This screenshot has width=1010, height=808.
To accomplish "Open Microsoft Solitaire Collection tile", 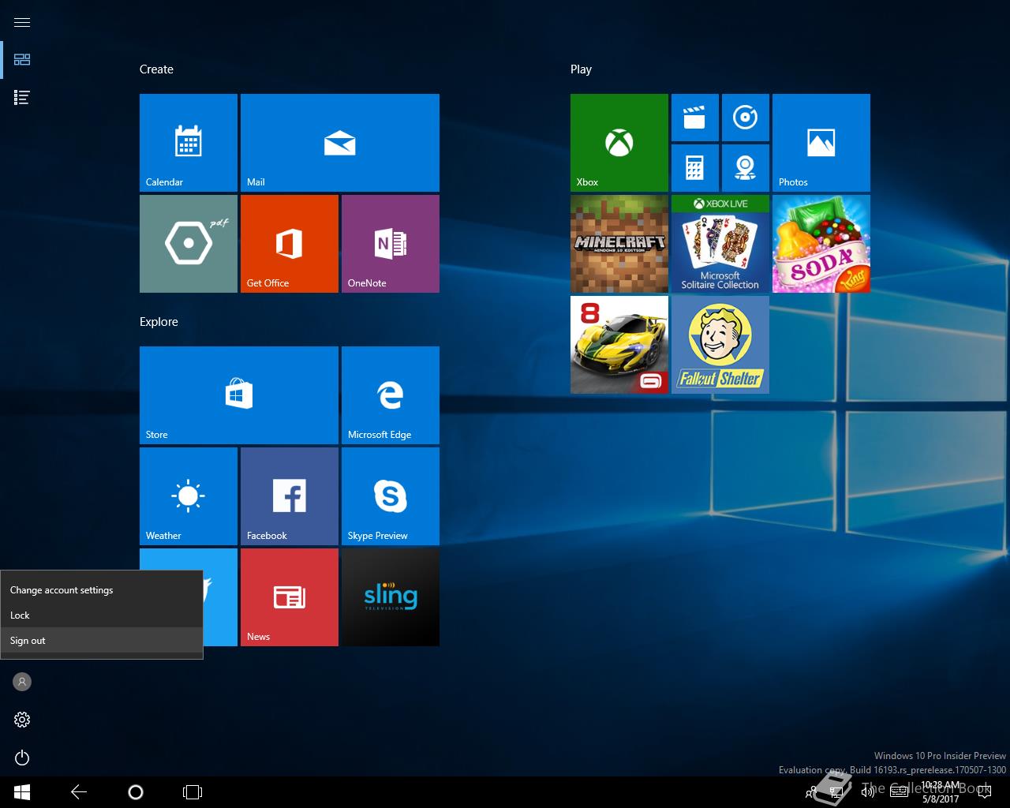I will [x=720, y=244].
